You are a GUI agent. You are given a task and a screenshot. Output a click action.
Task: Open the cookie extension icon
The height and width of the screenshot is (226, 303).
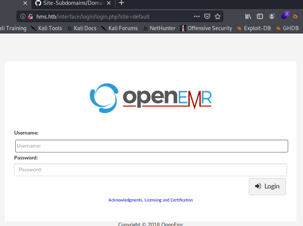coord(296,16)
